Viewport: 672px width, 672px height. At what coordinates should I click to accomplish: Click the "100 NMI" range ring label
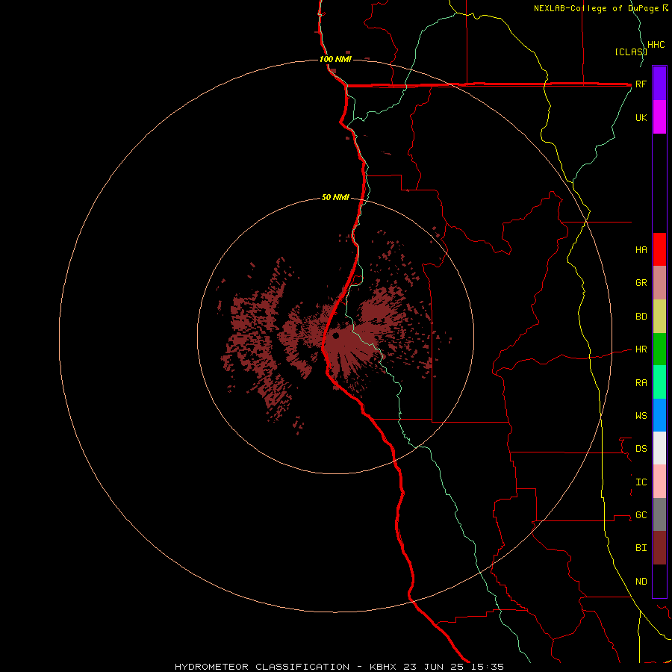pyautogui.click(x=335, y=59)
